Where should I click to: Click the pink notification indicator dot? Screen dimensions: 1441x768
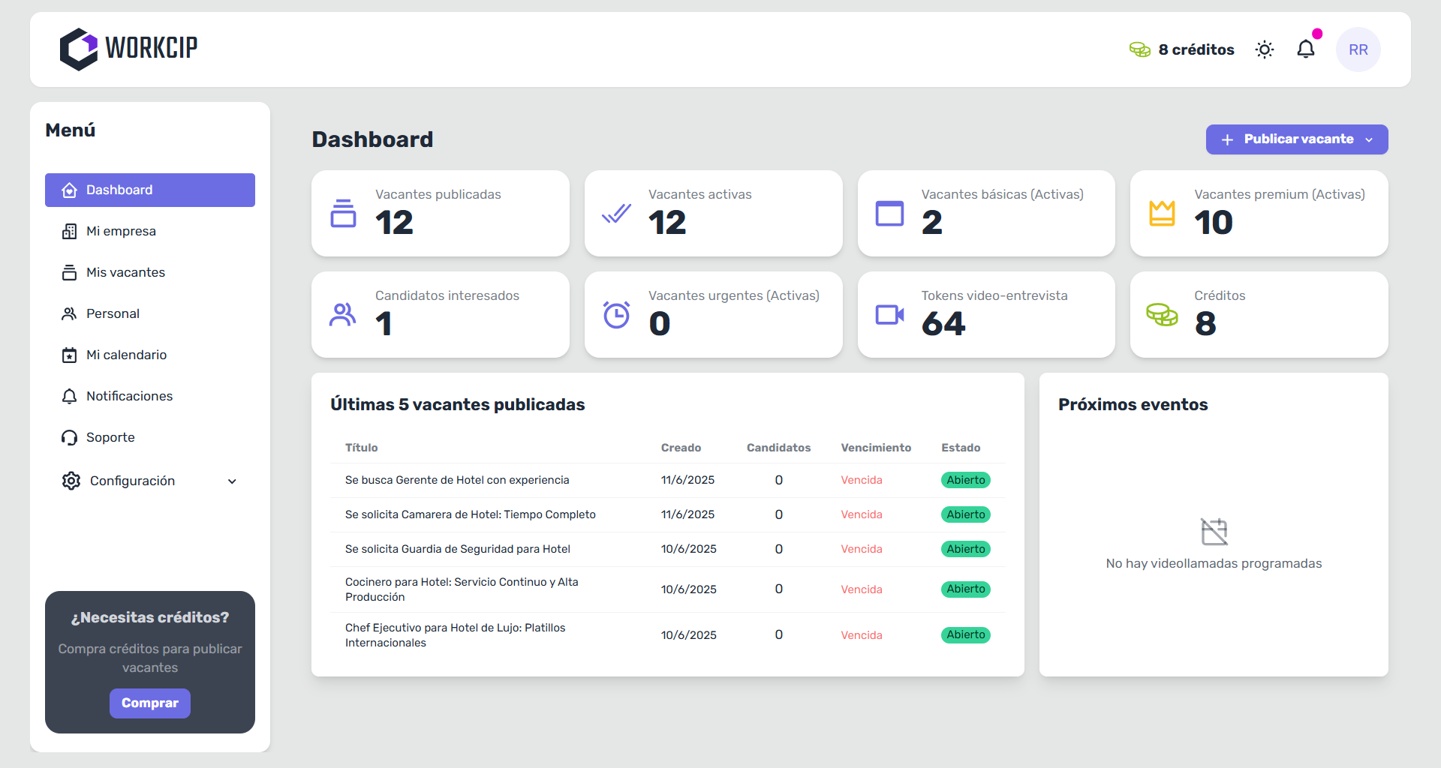[1316, 33]
